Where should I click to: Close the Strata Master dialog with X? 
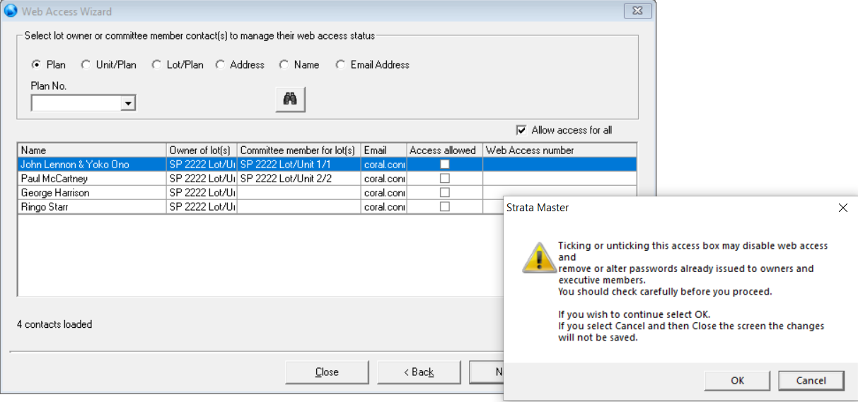pyautogui.click(x=842, y=208)
